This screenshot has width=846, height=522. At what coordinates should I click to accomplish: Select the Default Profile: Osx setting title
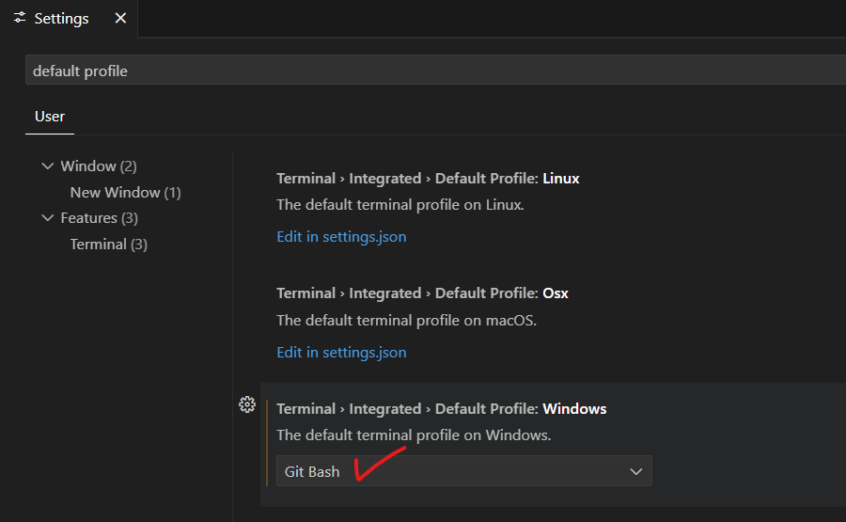pyautogui.click(x=422, y=293)
